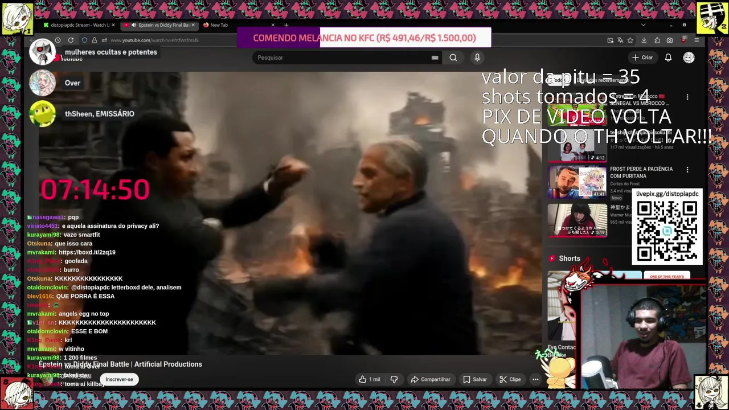The image size is (729, 410).
Task: Click the browser history clock icon
Action: coord(58,40)
